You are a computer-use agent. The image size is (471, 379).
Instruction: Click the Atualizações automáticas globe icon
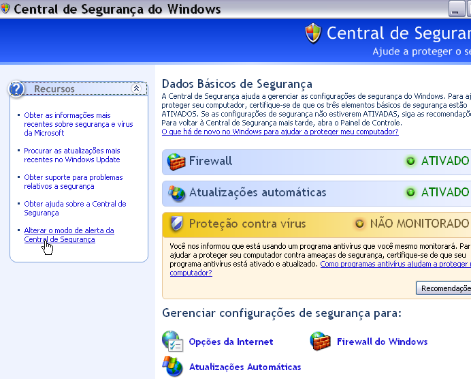coord(176,193)
